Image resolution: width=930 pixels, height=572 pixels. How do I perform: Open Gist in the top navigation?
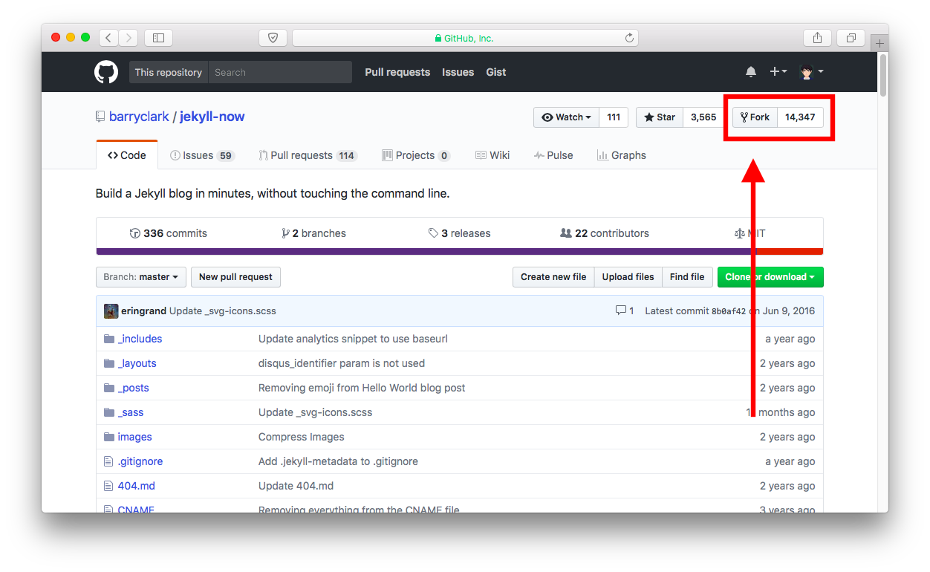coord(496,72)
